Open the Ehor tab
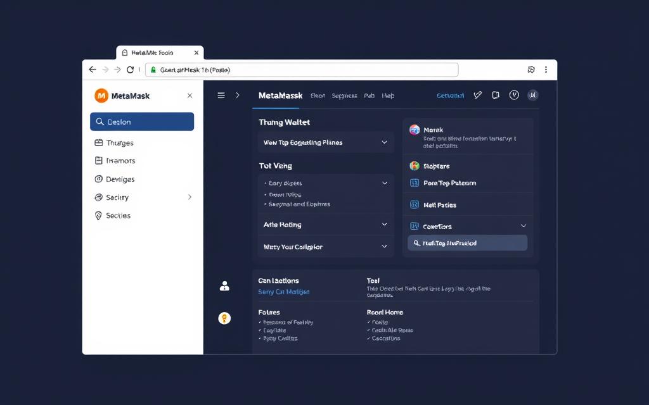Image resolution: width=649 pixels, height=405 pixels. (318, 96)
